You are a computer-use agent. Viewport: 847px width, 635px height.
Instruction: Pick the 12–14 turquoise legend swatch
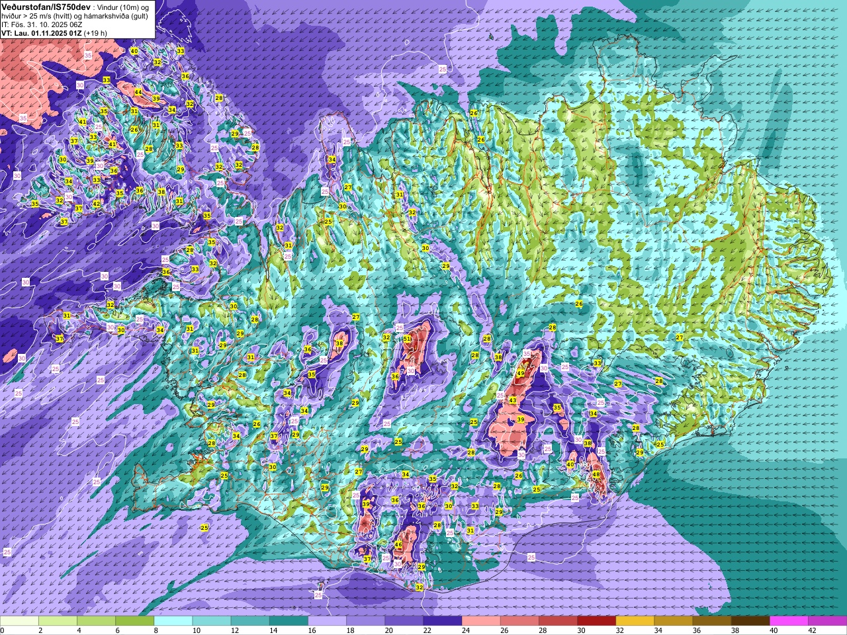coord(250,621)
